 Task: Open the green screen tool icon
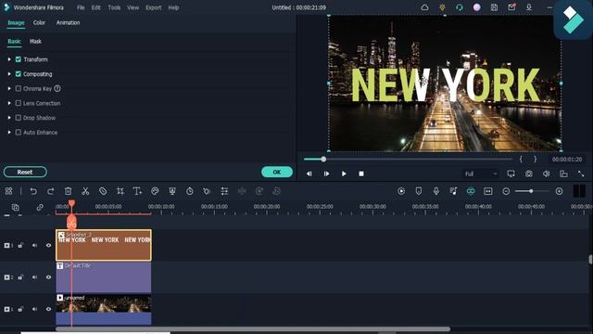point(172,191)
